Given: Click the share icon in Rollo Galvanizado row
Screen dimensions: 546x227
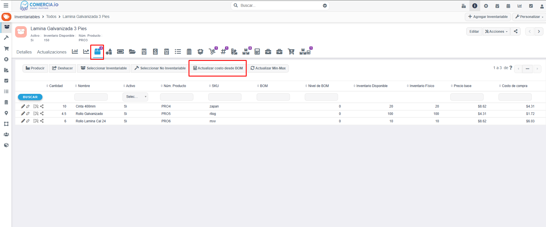Looking at the screenshot, I should pyautogui.click(x=42, y=113).
